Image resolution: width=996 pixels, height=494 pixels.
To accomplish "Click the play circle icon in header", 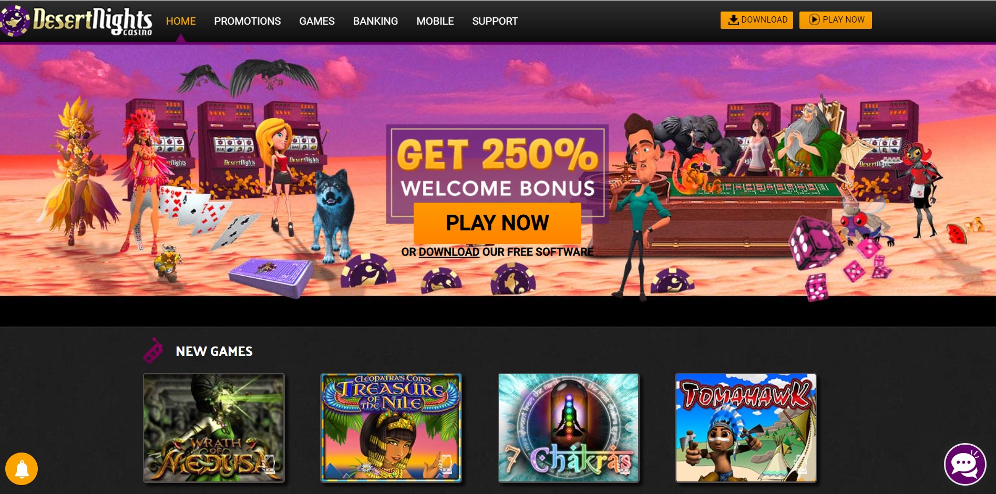I will point(814,20).
